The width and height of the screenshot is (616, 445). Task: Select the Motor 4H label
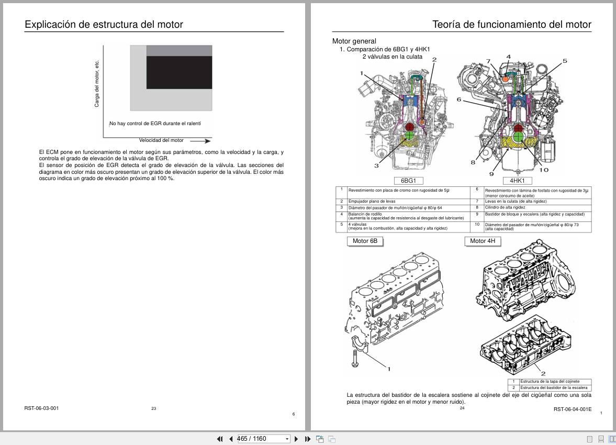pyautogui.click(x=482, y=241)
